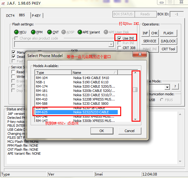Toggle the PPM green indicator button
Image resolution: width=188 pixels, height=178 pixels.
(33, 32)
